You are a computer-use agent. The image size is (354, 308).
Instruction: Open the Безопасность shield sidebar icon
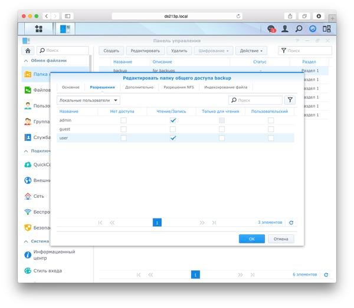coord(28,227)
